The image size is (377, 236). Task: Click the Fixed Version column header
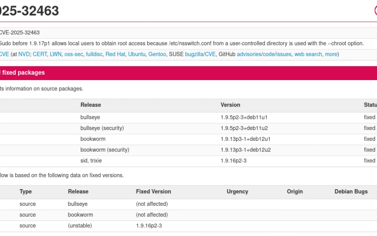point(153,192)
